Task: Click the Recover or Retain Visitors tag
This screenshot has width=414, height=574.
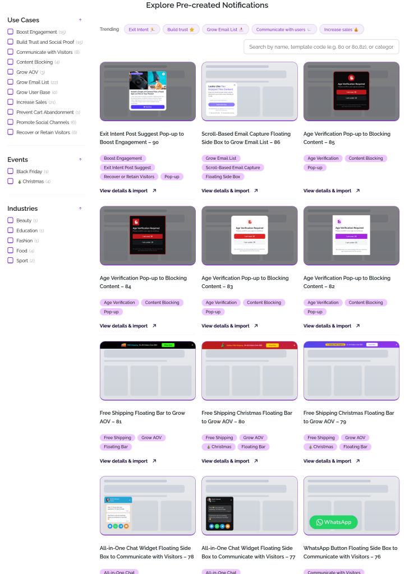Action: [129, 177]
